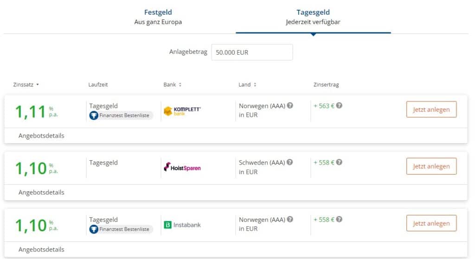The image size is (475, 259).
Task: Click the Komplett bank logo
Action: (x=182, y=111)
